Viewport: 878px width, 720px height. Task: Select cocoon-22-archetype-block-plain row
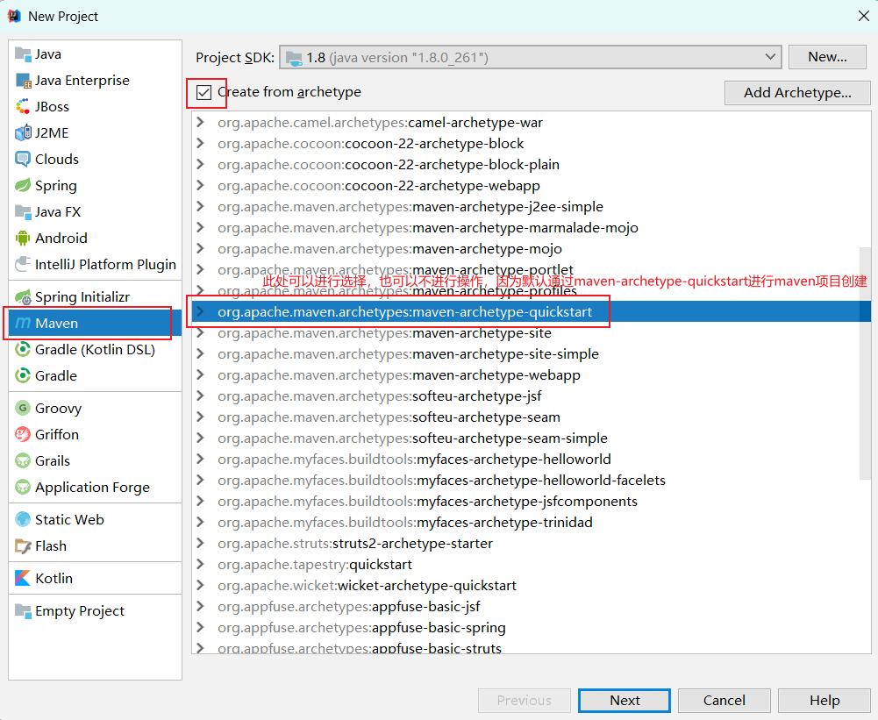531,165
